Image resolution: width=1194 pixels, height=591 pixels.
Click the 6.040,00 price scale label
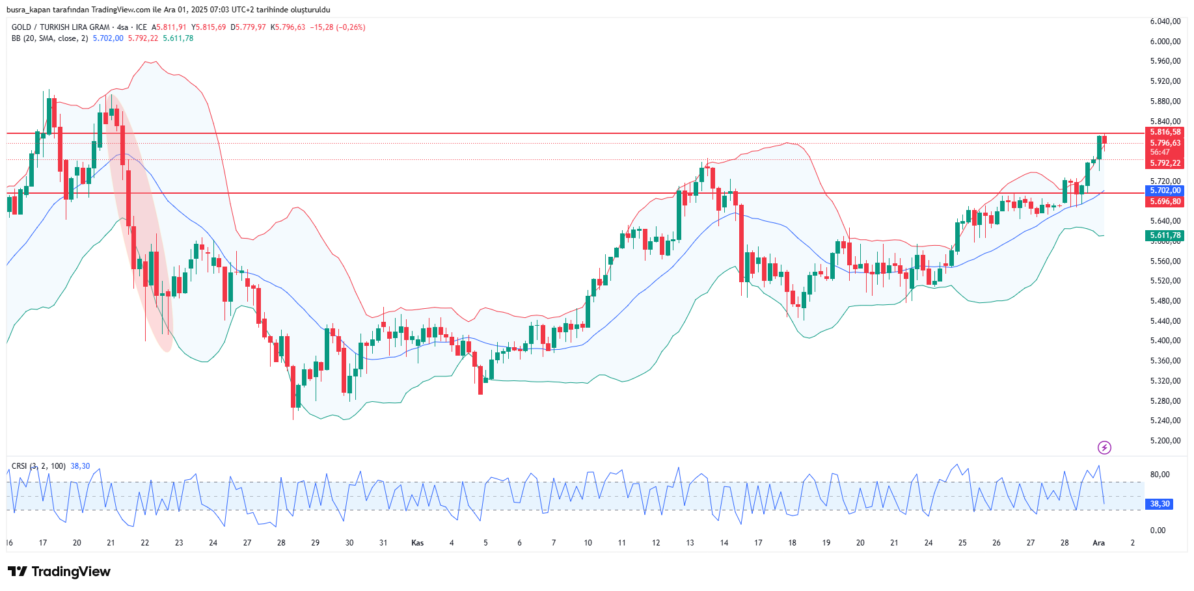point(1165,21)
